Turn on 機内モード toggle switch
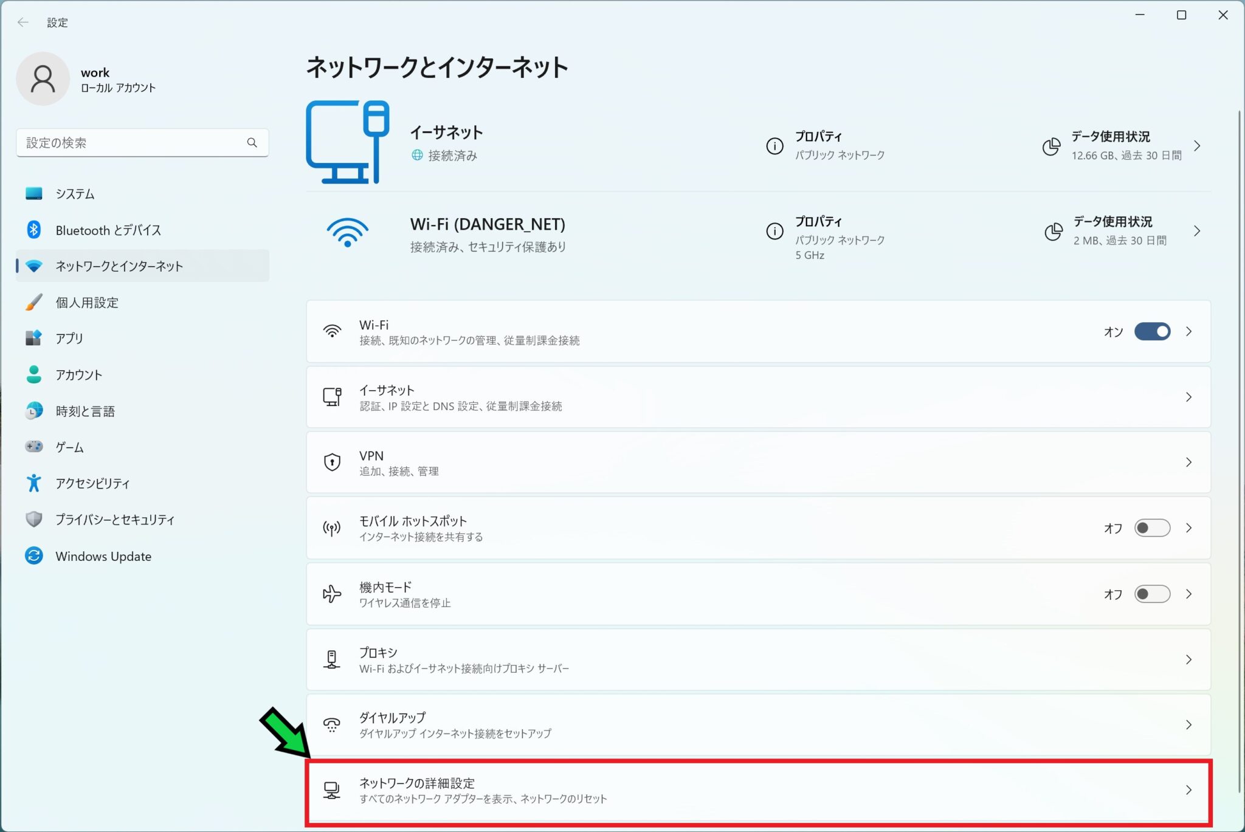The height and width of the screenshot is (832, 1245). 1151,594
